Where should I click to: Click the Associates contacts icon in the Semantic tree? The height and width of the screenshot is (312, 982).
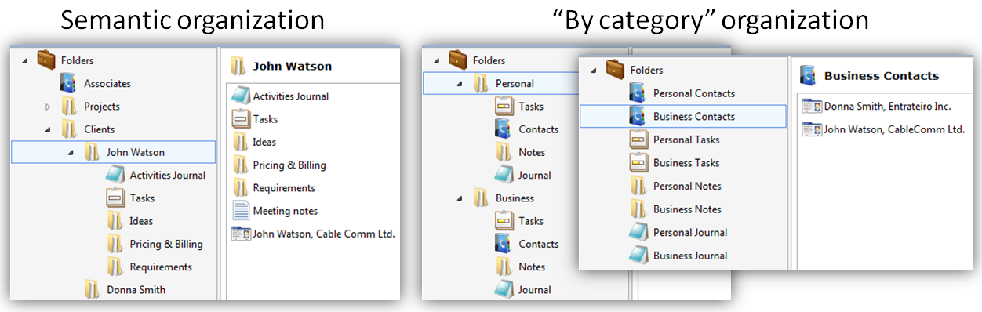click(x=69, y=83)
